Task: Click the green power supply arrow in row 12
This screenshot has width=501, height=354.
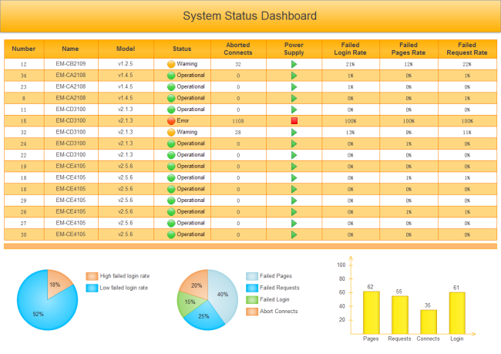Action: (x=294, y=65)
